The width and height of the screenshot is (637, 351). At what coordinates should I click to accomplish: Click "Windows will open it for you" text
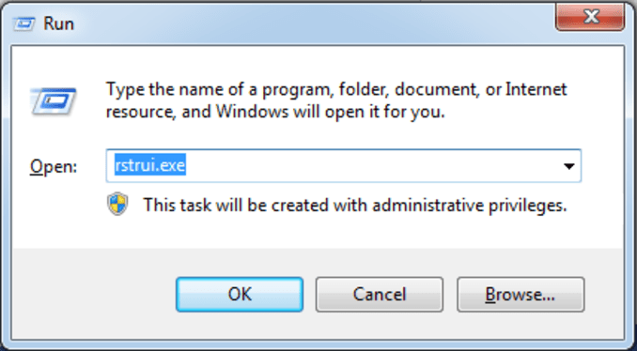click(x=330, y=112)
